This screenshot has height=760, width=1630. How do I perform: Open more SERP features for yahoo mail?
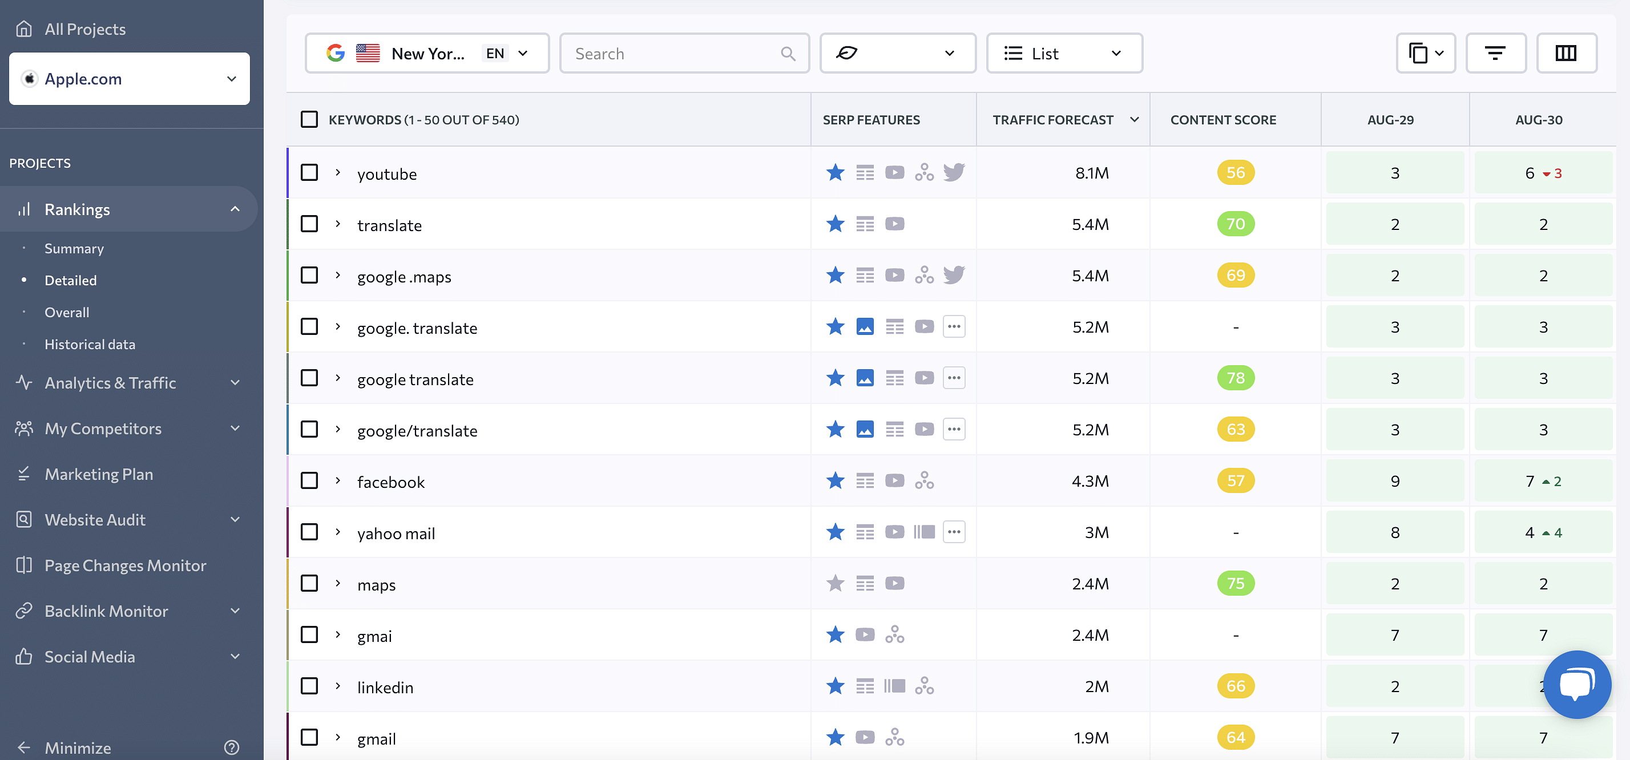click(x=954, y=532)
